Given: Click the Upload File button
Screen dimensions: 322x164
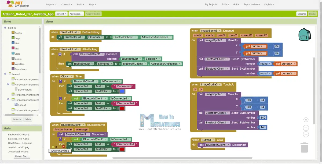Looking at the screenshot, I should [21, 156].
